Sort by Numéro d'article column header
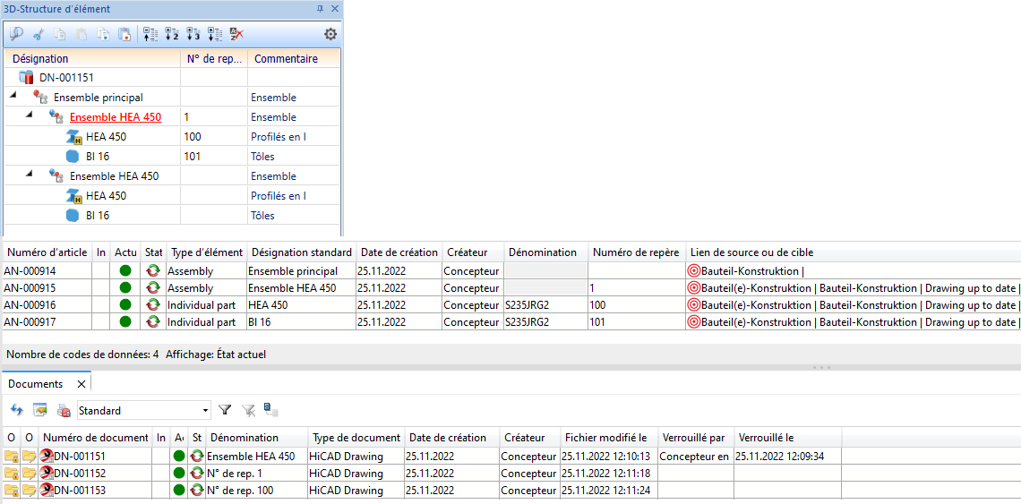Screen dimensions: 1021x504 45,252
